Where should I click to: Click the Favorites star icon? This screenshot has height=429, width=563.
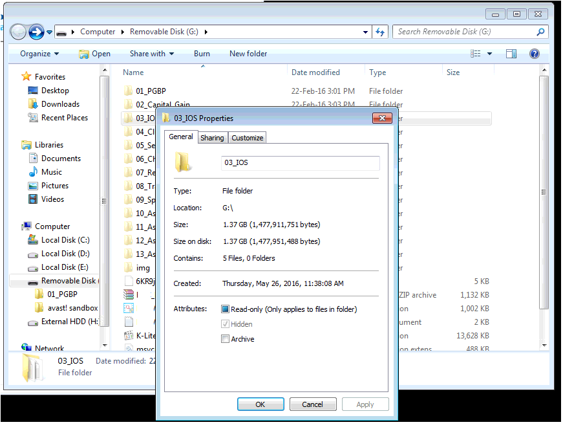pyautogui.click(x=27, y=77)
